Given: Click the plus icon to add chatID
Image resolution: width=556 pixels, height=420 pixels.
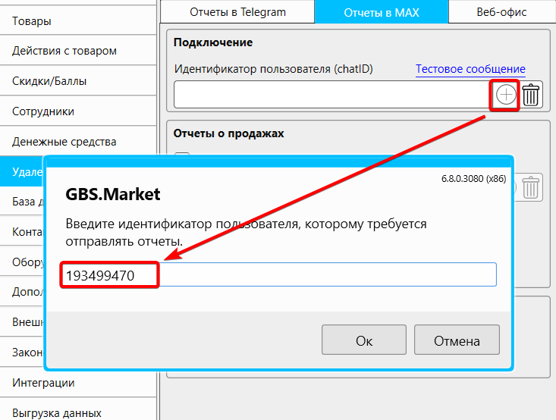Looking at the screenshot, I should (506, 95).
